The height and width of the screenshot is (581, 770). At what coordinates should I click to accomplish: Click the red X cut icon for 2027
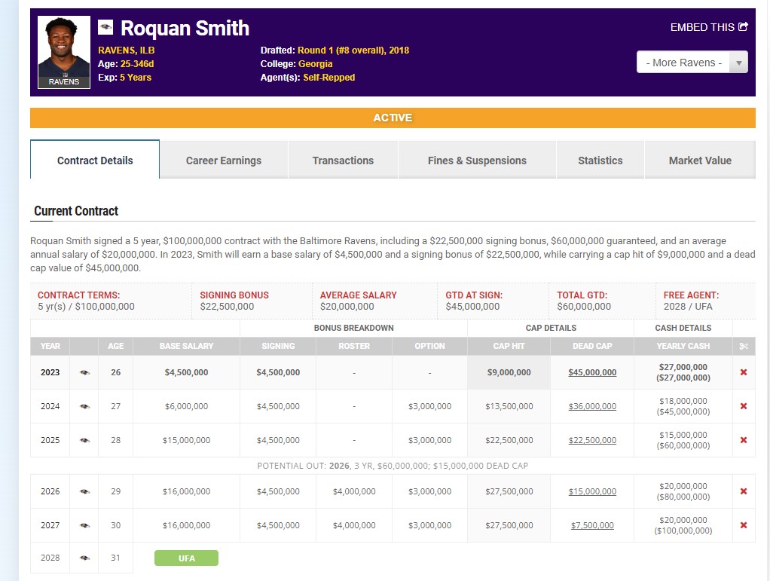(x=744, y=525)
